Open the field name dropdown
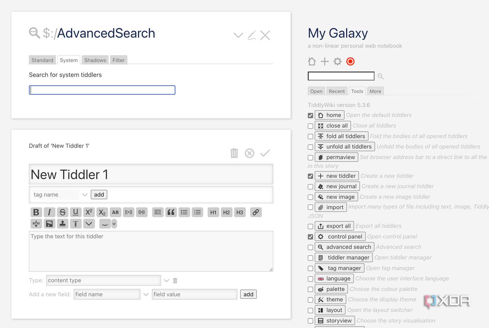 [x=146, y=294]
